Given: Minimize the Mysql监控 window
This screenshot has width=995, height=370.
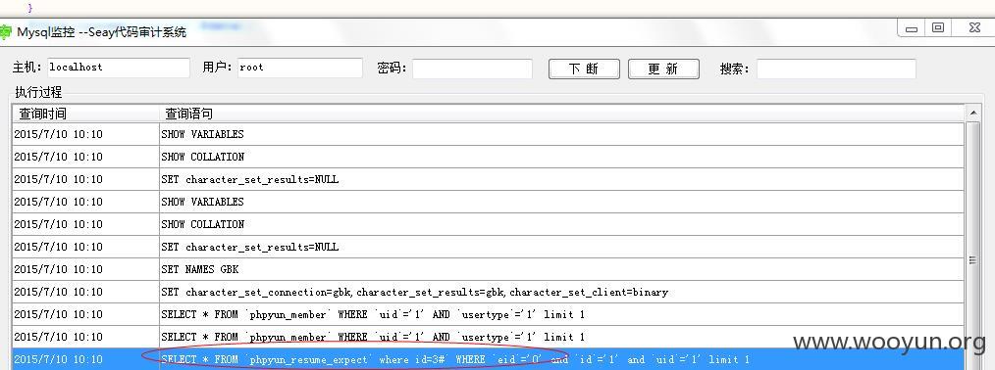Looking at the screenshot, I should (x=912, y=27).
